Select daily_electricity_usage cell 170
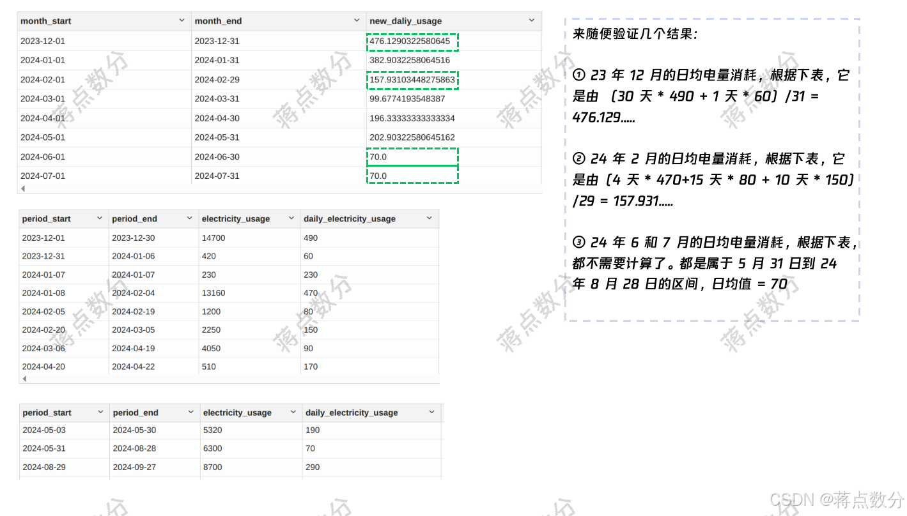Screen dimensions: 907x516 click(x=369, y=367)
